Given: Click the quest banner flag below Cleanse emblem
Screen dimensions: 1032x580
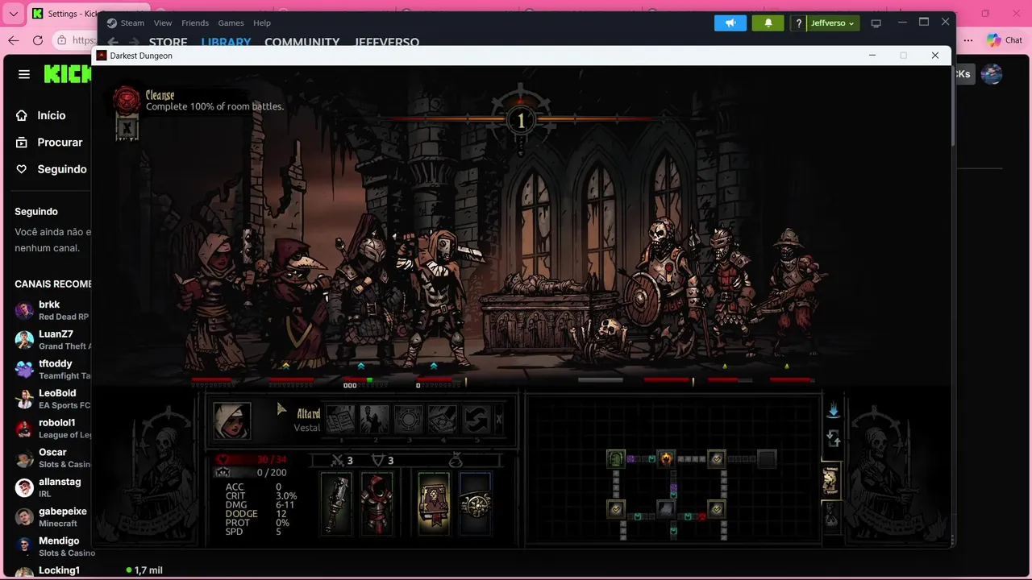Looking at the screenshot, I should [127, 127].
